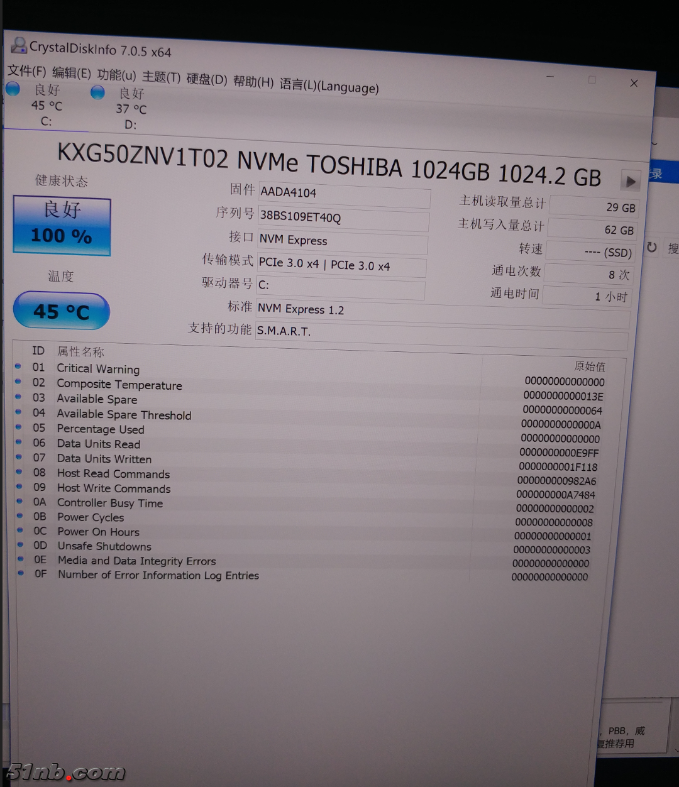Click rotation rate value ---- (SSD)
The width and height of the screenshot is (679, 787).
click(x=590, y=251)
